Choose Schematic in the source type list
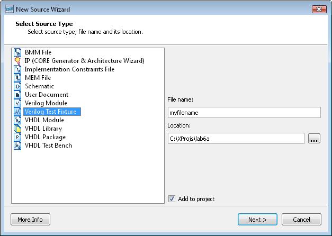332x236 pixels. (x=39, y=86)
